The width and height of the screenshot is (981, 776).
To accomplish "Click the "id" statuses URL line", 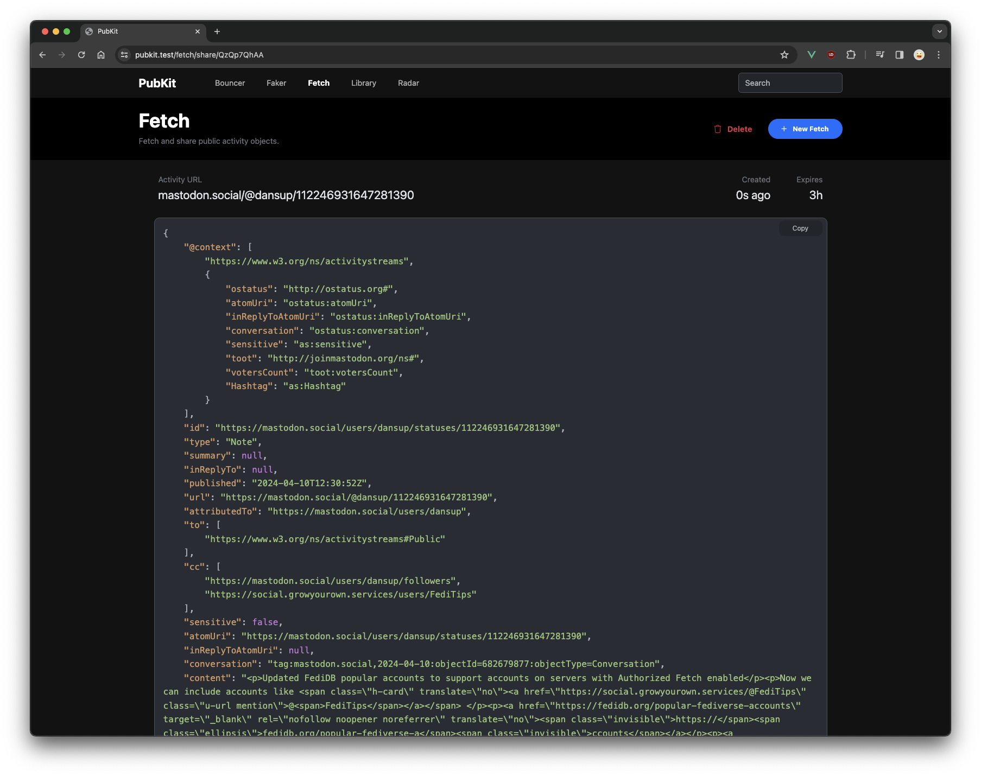I will coord(375,428).
